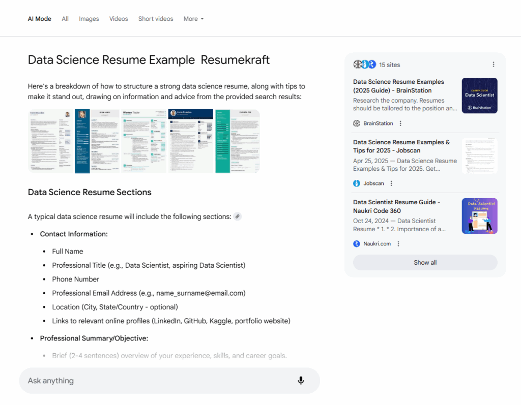Open the Naukri.com source options menu

398,244
